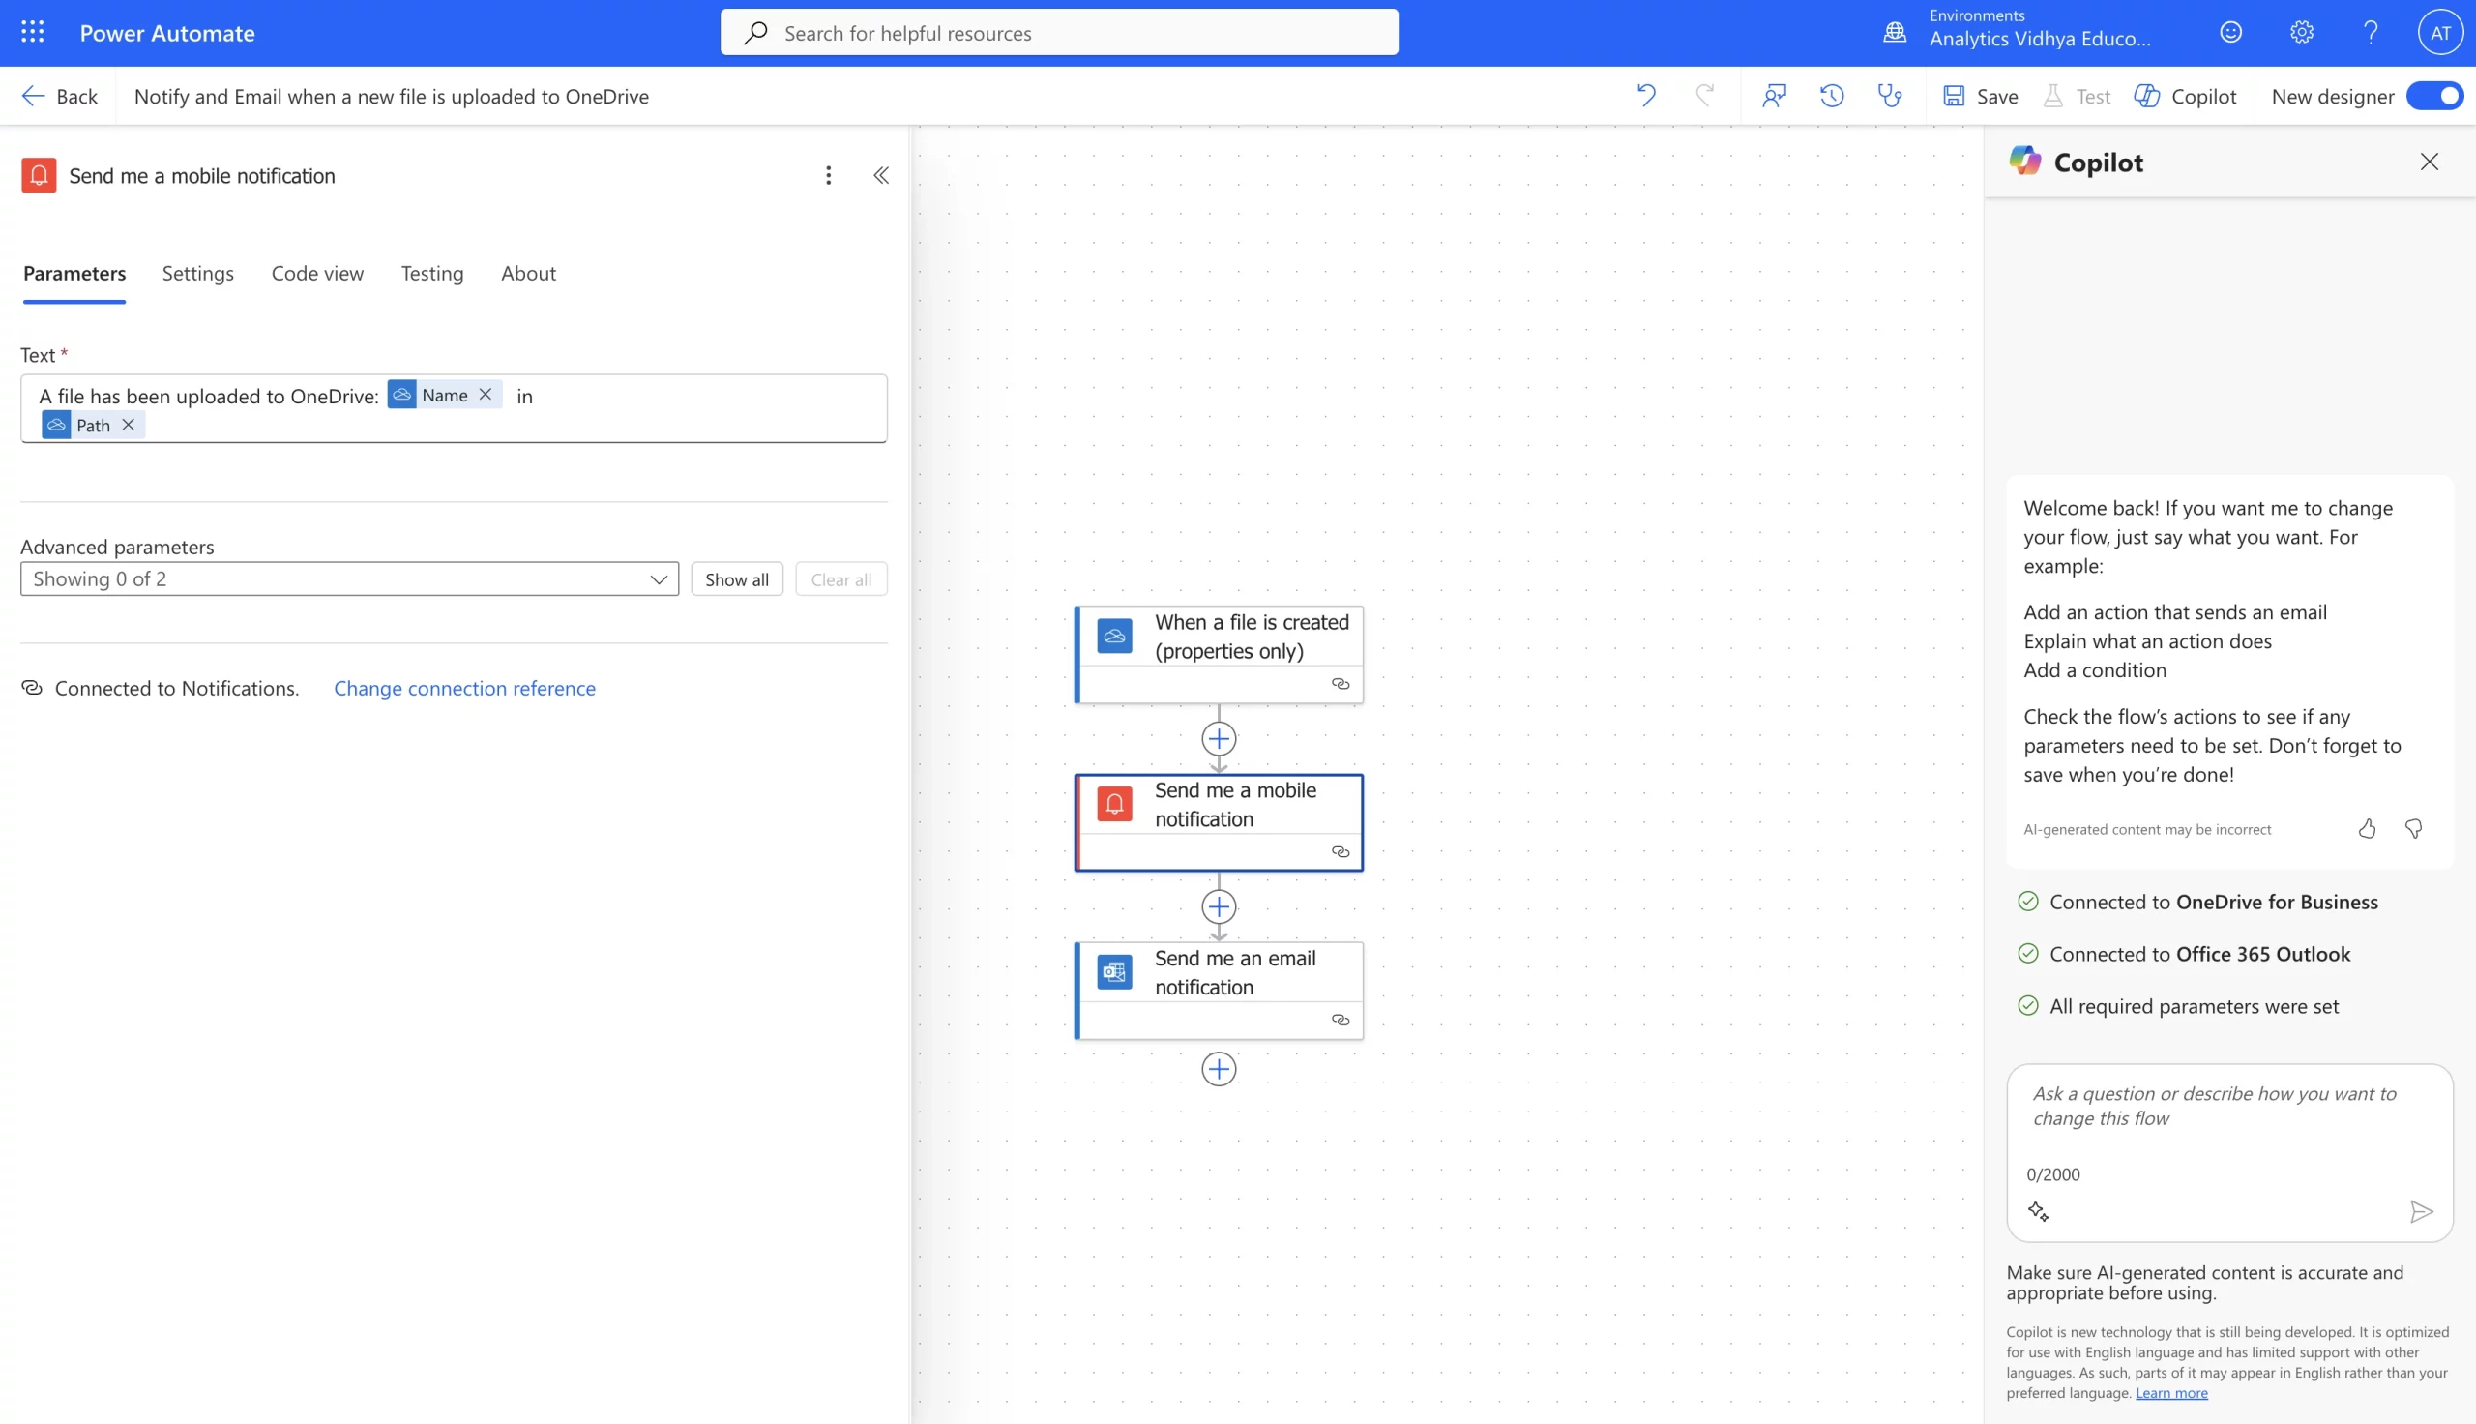Image resolution: width=2476 pixels, height=1424 pixels.
Task: Remove the Path dynamic content token
Action: tap(128, 425)
